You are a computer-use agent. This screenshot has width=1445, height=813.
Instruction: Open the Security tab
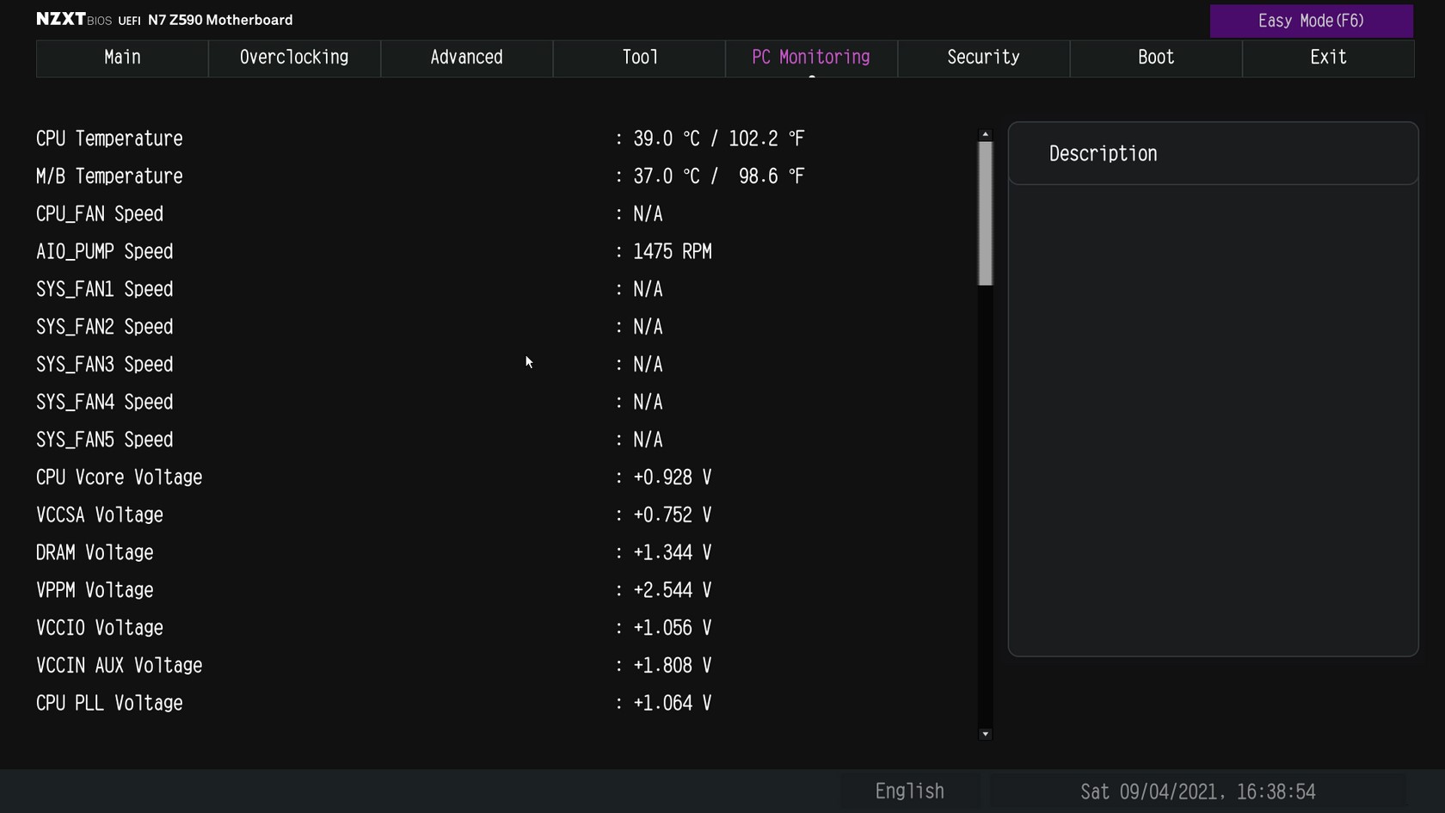point(983,58)
